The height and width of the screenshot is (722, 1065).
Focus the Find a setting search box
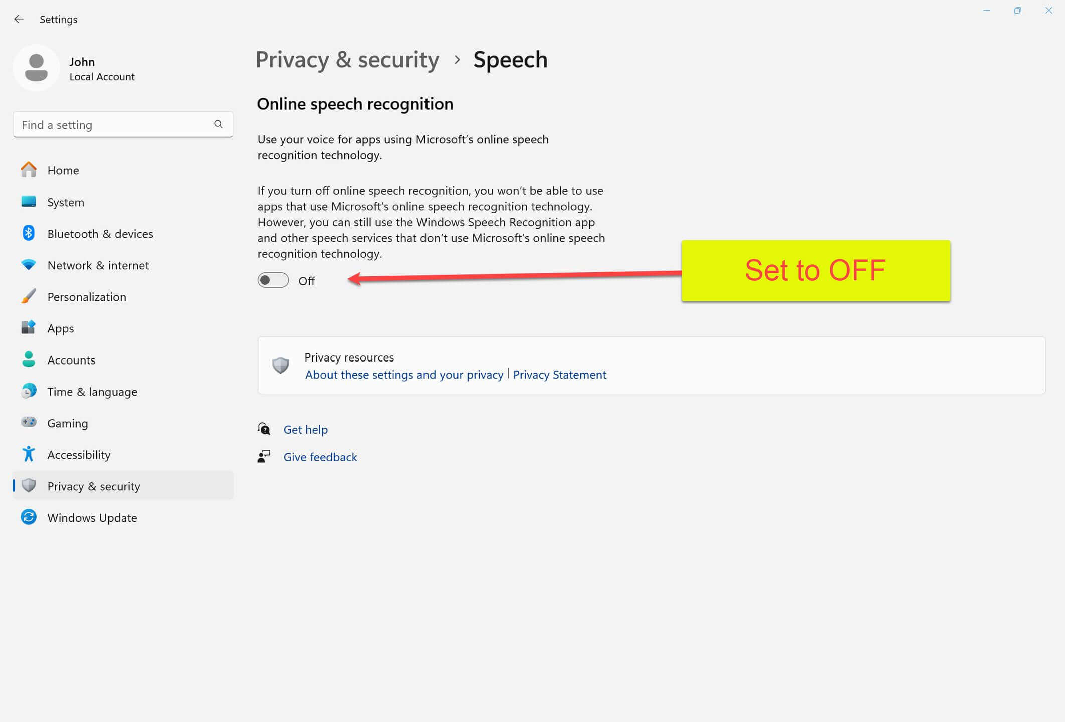pos(123,125)
